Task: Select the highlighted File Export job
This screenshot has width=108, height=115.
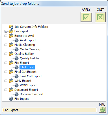Action: (27, 67)
